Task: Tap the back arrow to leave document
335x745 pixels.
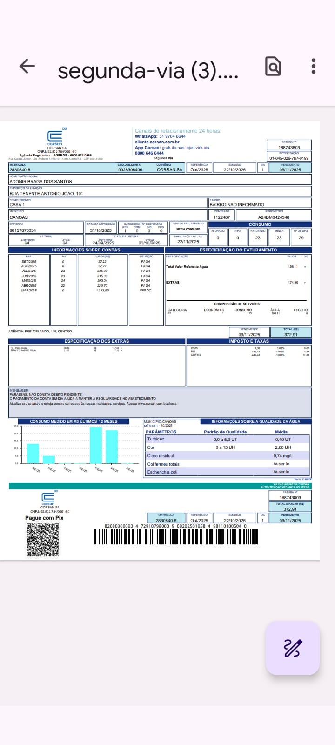Action: coord(27,66)
